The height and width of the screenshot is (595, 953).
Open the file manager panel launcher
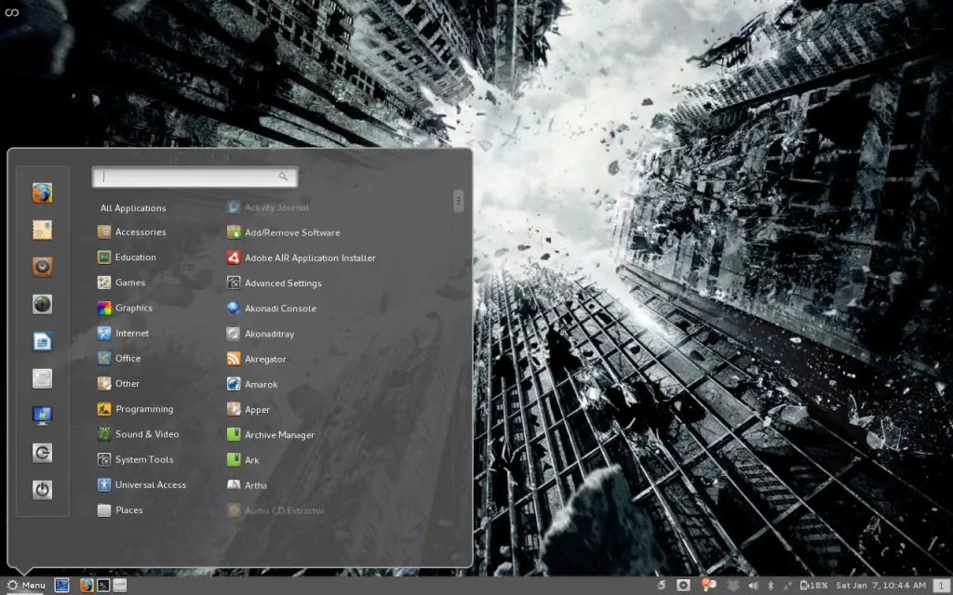click(120, 586)
